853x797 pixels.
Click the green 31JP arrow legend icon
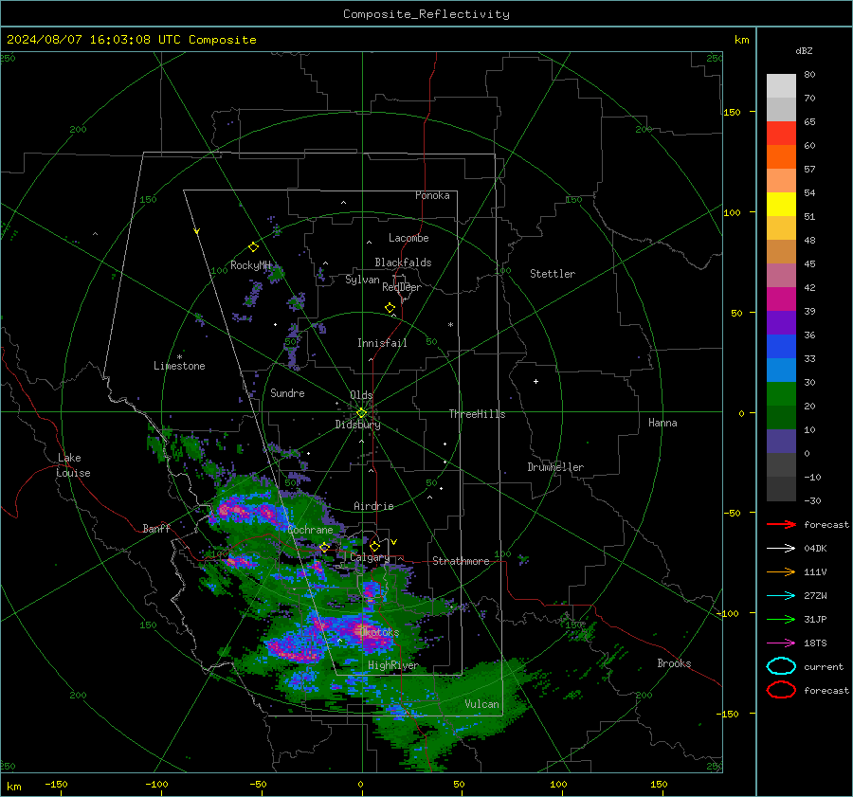pyautogui.click(x=781, y=619)
